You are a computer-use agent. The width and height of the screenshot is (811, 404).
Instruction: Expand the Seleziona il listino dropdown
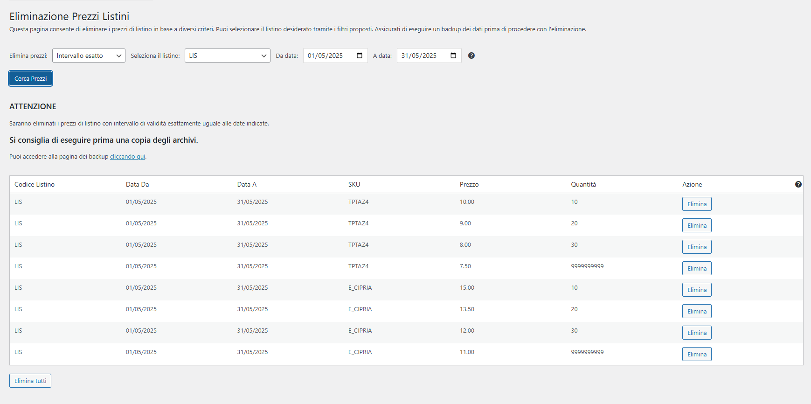228,56
